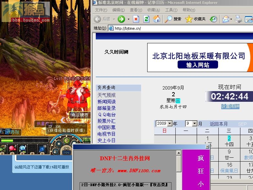Click the 久久时间网 site title

pyautogui.click(x=116, y=52)
